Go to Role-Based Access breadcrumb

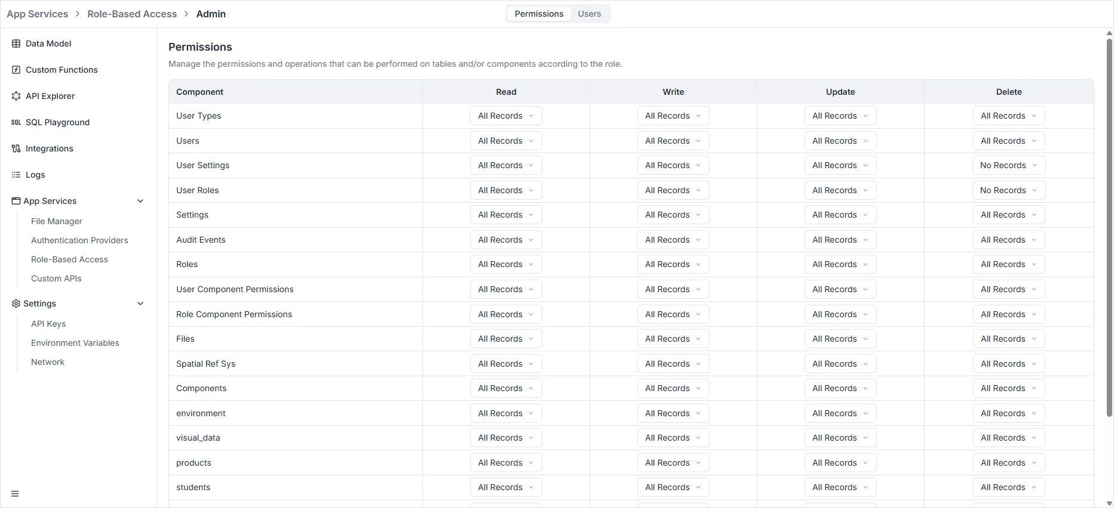[x=132, y=14]
